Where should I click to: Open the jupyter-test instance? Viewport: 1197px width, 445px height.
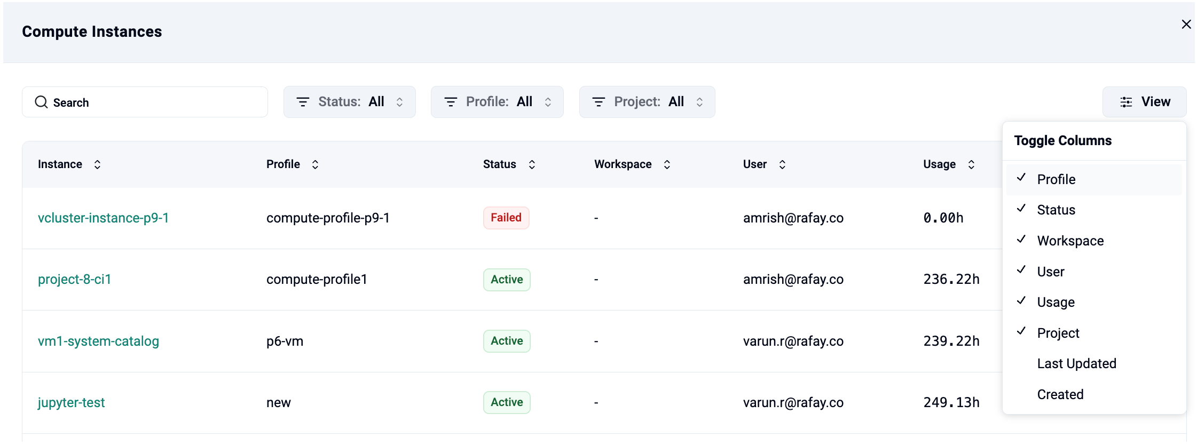tap(71, 402)
